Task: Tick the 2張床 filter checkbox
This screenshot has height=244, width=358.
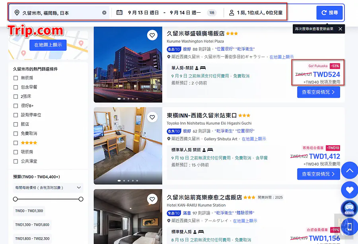Action: tap(16, 96)
